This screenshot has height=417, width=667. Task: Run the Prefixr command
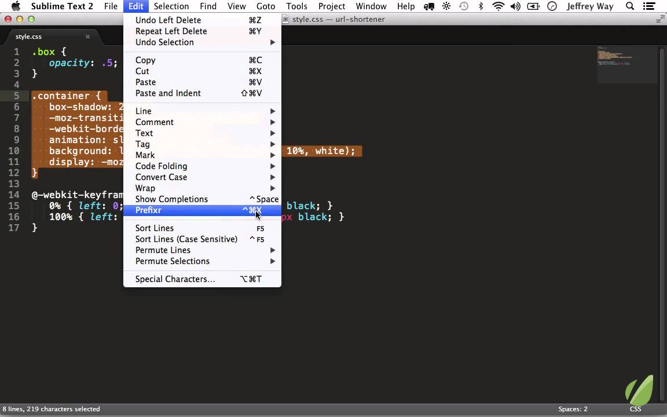click(x=202, y=210)
